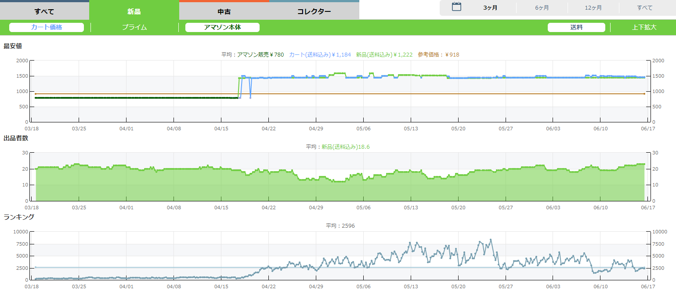Enable the プライム filter
Screen dimensions: 676x290
point(134,27)
